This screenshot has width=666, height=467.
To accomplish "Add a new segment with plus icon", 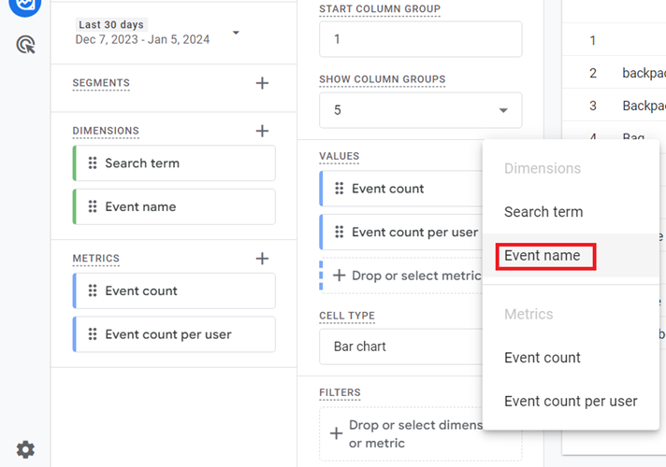I will (262, 83).
